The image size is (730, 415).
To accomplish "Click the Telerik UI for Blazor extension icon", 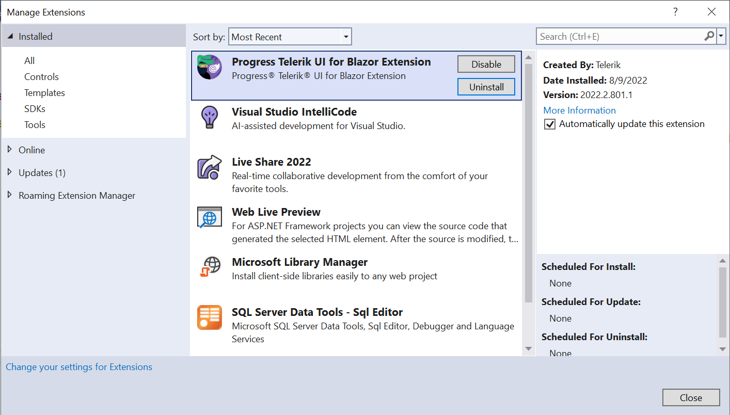I will tap(210, 67).
